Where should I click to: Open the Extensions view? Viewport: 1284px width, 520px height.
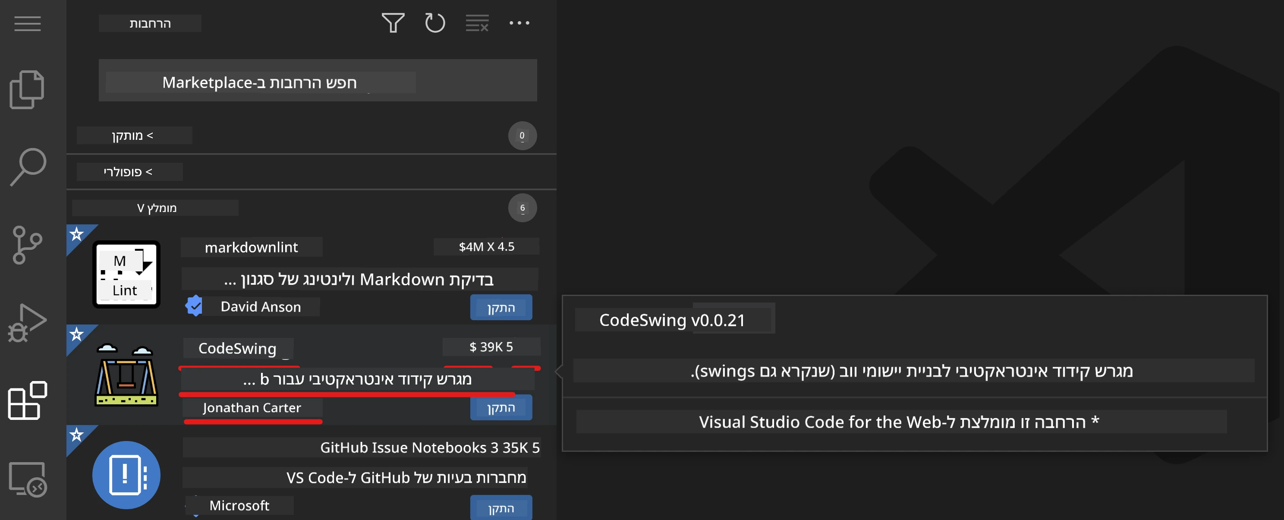pos(28,400)
